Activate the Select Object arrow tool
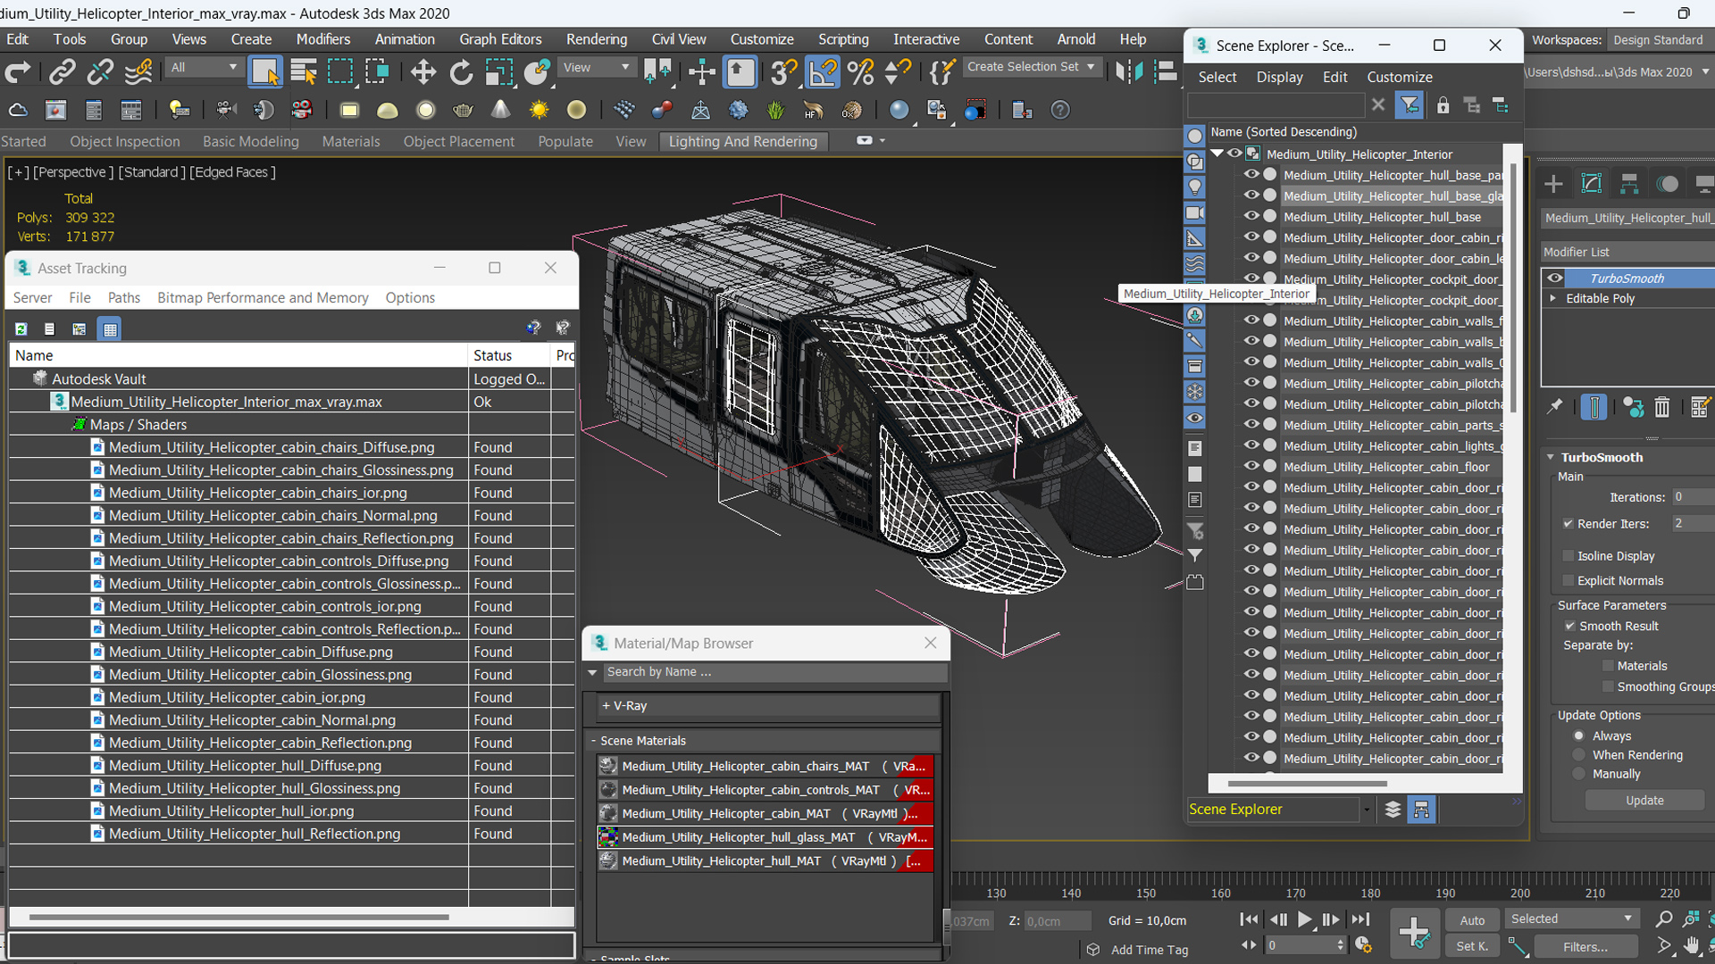The image size is (1715, 964). [x=264, y=71]
